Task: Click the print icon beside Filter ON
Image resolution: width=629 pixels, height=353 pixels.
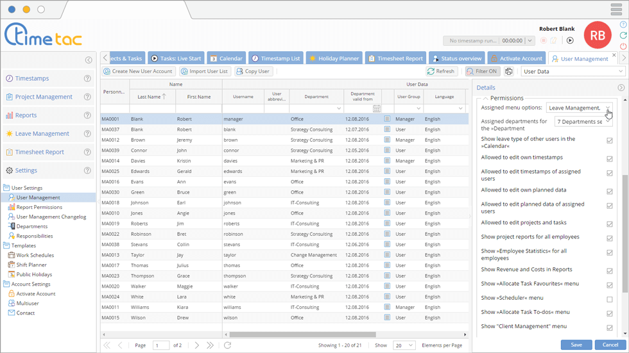Action: coord(508,71)
